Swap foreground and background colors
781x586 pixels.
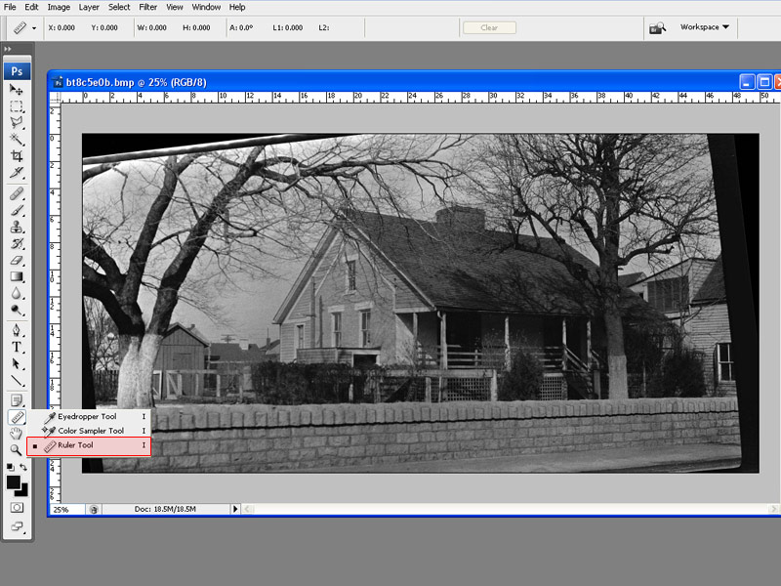point(23,467)
